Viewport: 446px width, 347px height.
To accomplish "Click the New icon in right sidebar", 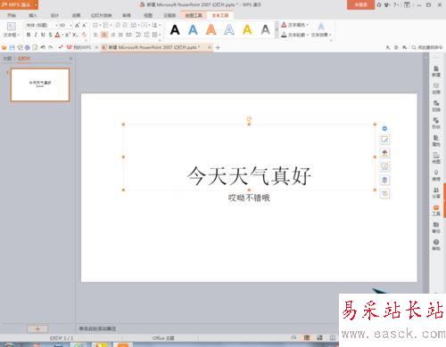I will tap(436, 71).
